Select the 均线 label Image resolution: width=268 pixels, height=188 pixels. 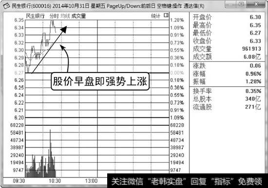(x=65, y=16)
